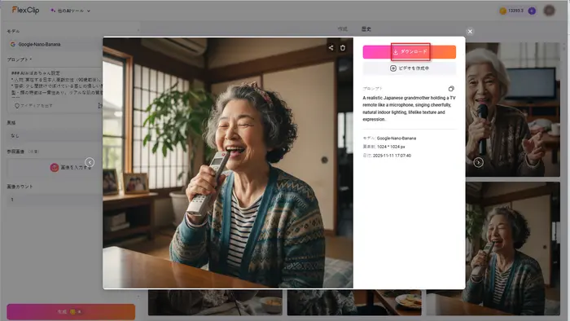Switch to the create tab
This screenshot has width=570, height=321.
coord(343,29)
